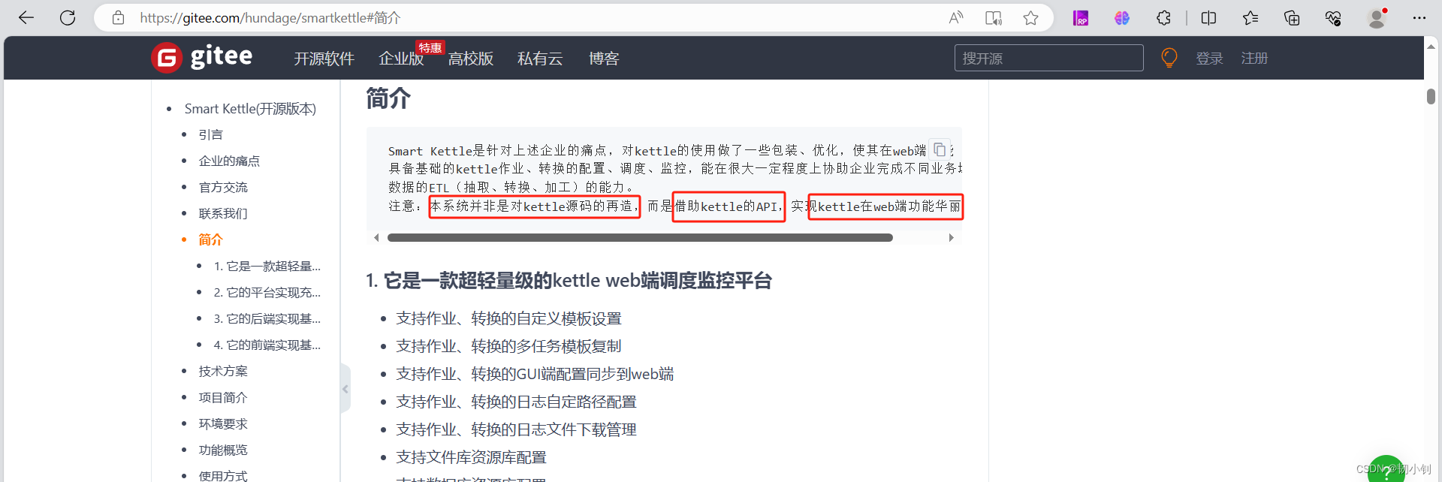Jump to 联系我们 section
Image resolution: width=1442 pixels, height=482 pixels.
(x=223, y=213)
